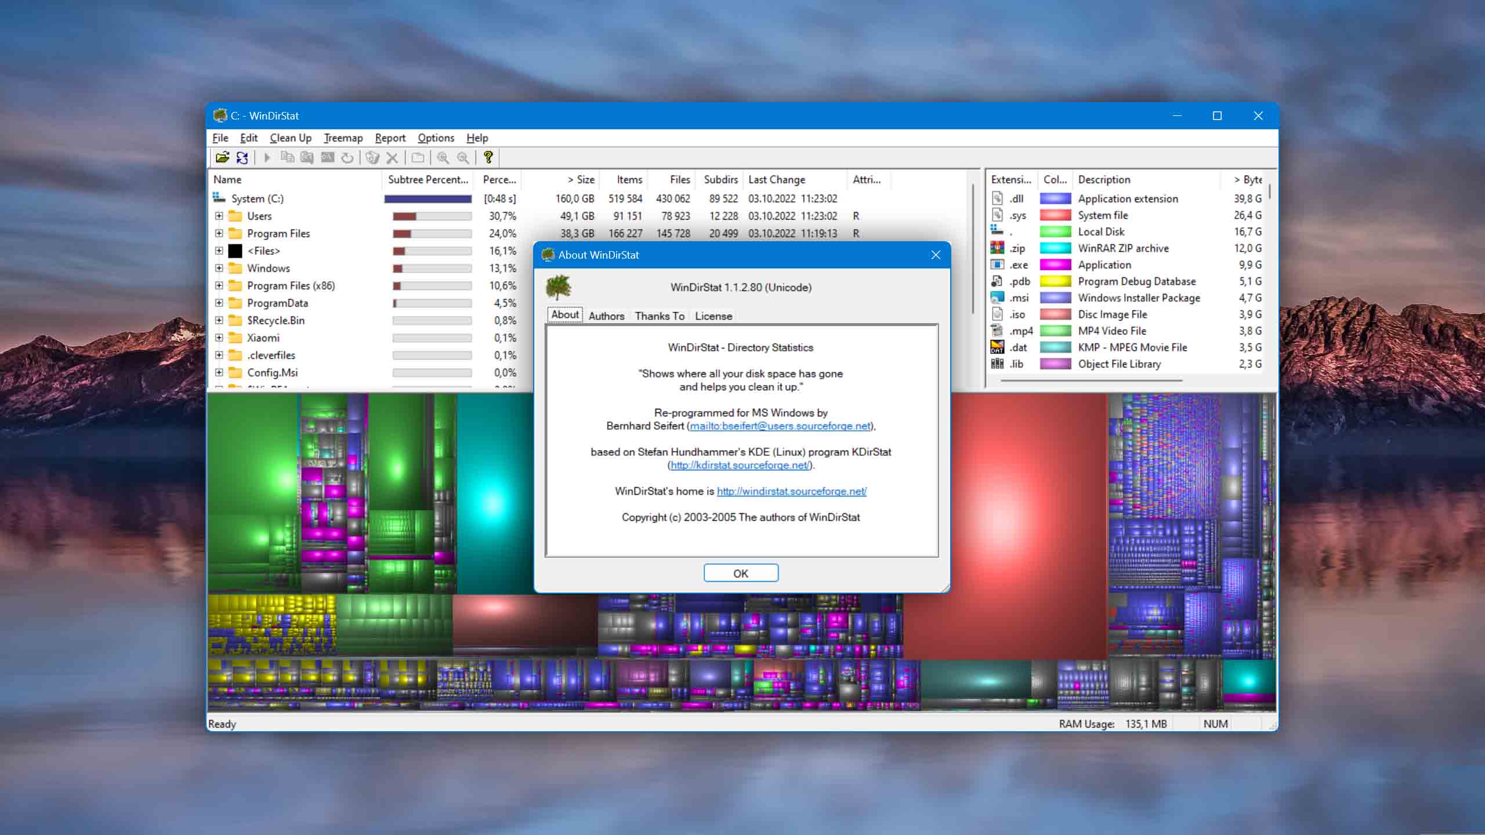Open the Treemap menu
This screenshot has height=835, width=1485.
[x=343, y=138]
